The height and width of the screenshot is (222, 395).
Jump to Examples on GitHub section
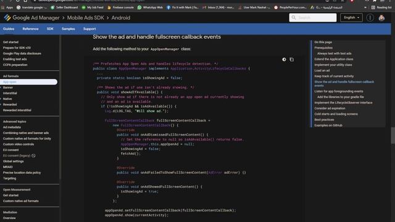pos(328,125)
